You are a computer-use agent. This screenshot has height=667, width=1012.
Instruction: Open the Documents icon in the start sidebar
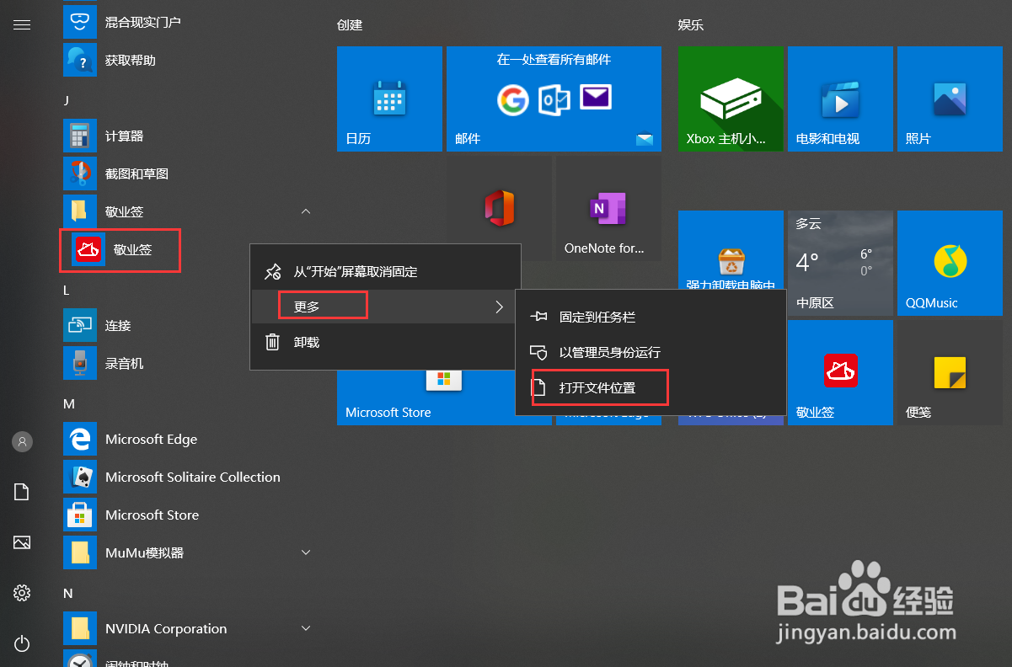coord(22,492)
